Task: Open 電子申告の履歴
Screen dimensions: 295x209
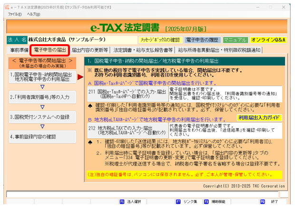Action: pos(202,40)
